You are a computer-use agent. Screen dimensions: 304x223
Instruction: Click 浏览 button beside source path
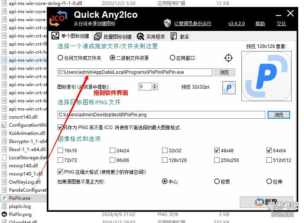224,72
